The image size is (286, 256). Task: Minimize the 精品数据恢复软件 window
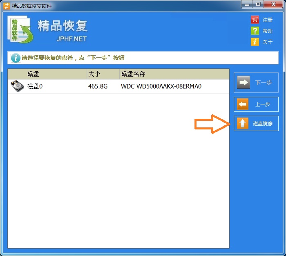[x=247, y=5]
